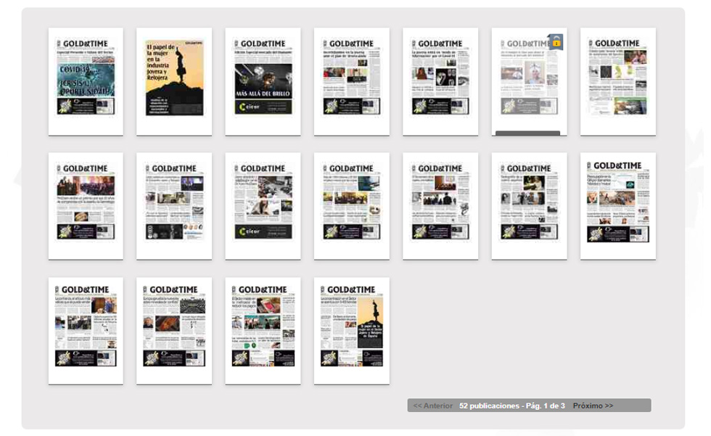
Task: Open the second-row issue with wide group photo
Action: 86,206
